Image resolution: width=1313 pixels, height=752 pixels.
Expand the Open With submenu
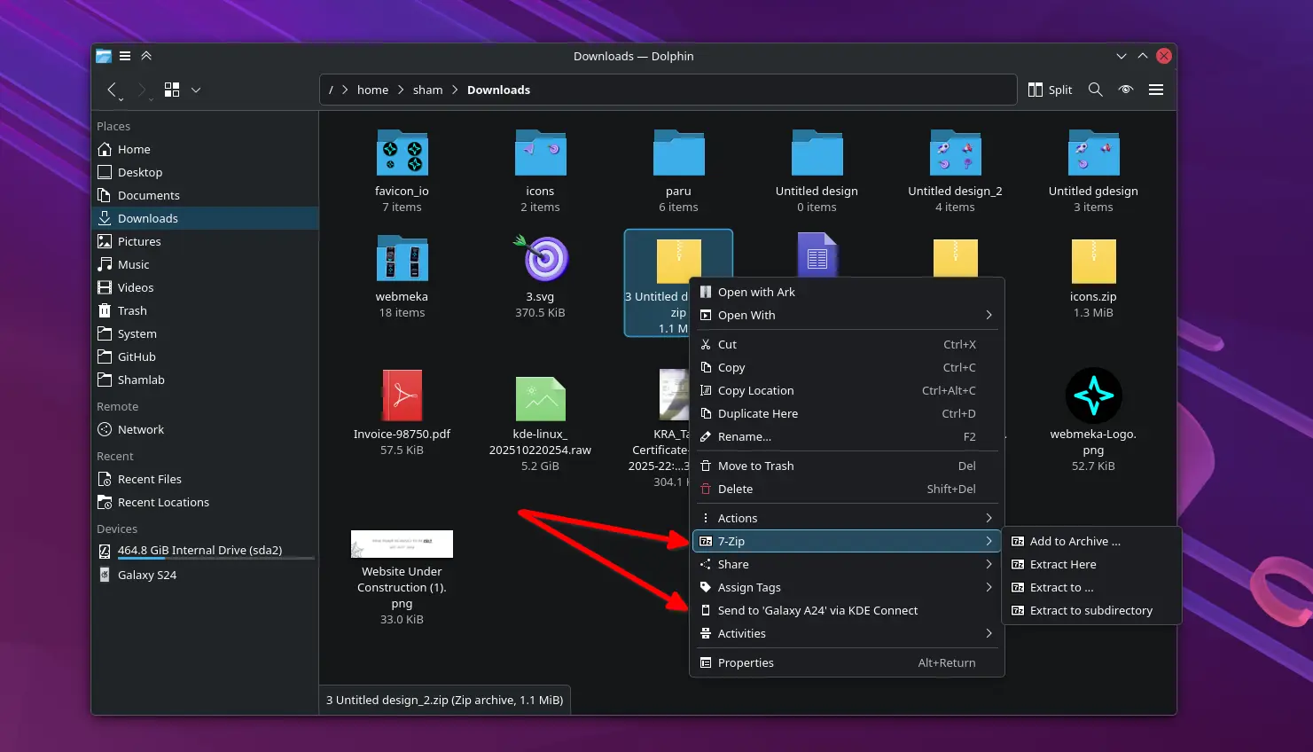[747, 315]
